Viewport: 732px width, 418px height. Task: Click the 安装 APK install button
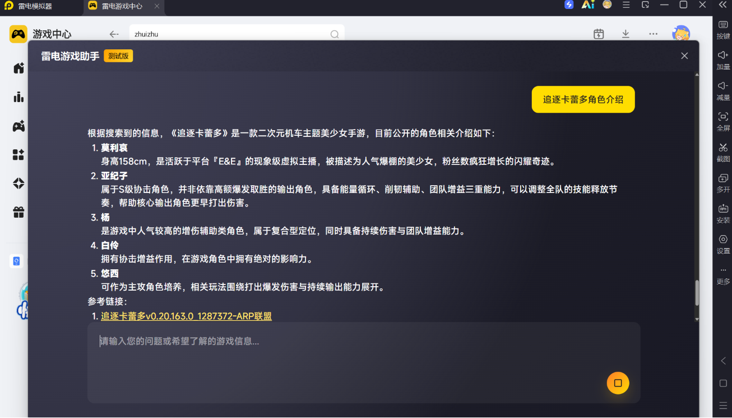723,214
